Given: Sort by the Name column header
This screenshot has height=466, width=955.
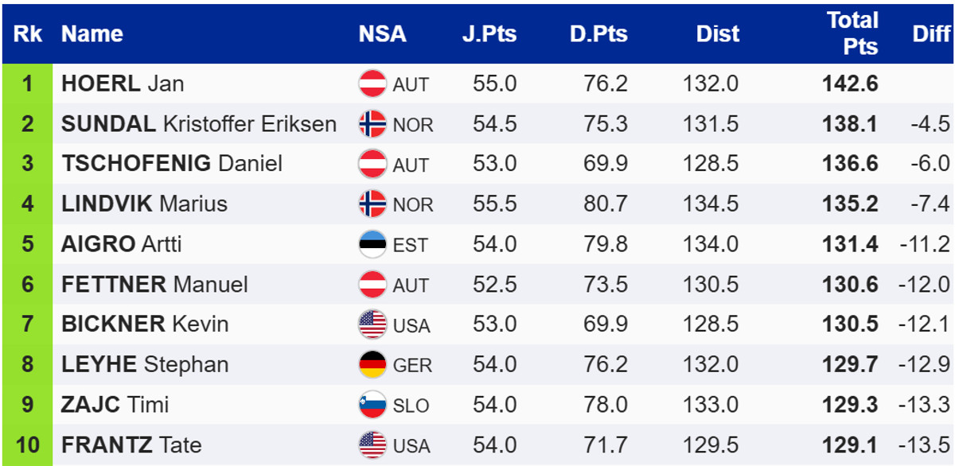Looking at the screenshot, I should pyautogui.click(x=92, y=34).
